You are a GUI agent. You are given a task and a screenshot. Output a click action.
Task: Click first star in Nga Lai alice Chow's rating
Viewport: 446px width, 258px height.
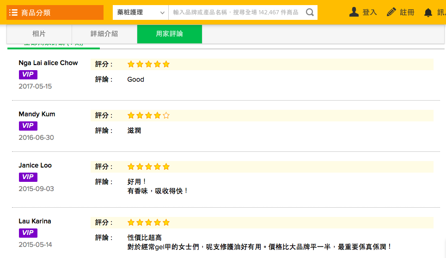tap(131, 64)
